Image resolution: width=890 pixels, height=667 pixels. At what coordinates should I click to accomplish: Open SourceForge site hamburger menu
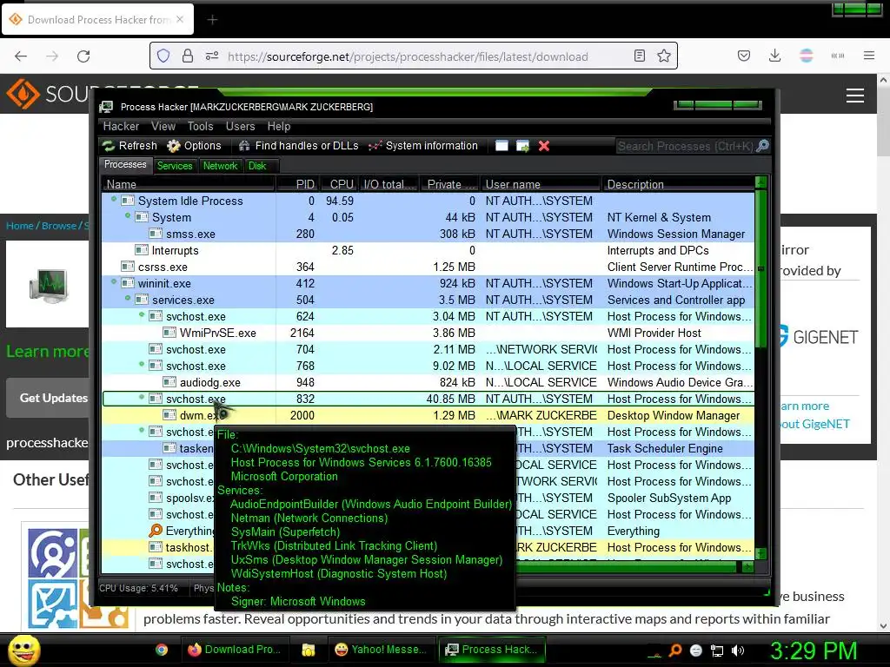click(x=855, y=96)
